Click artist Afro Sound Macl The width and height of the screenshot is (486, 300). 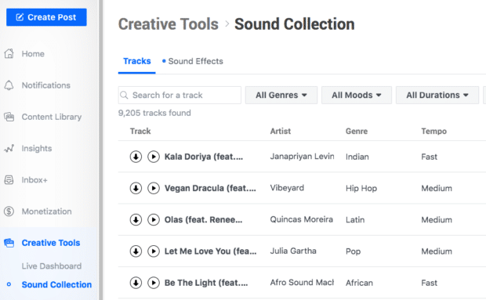(x=302, y=282)
